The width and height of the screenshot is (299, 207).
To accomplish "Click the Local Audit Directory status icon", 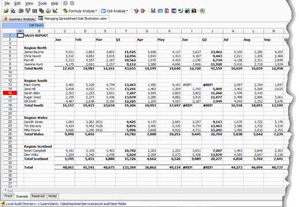I will pyautogui.click(x=3, y=204).
